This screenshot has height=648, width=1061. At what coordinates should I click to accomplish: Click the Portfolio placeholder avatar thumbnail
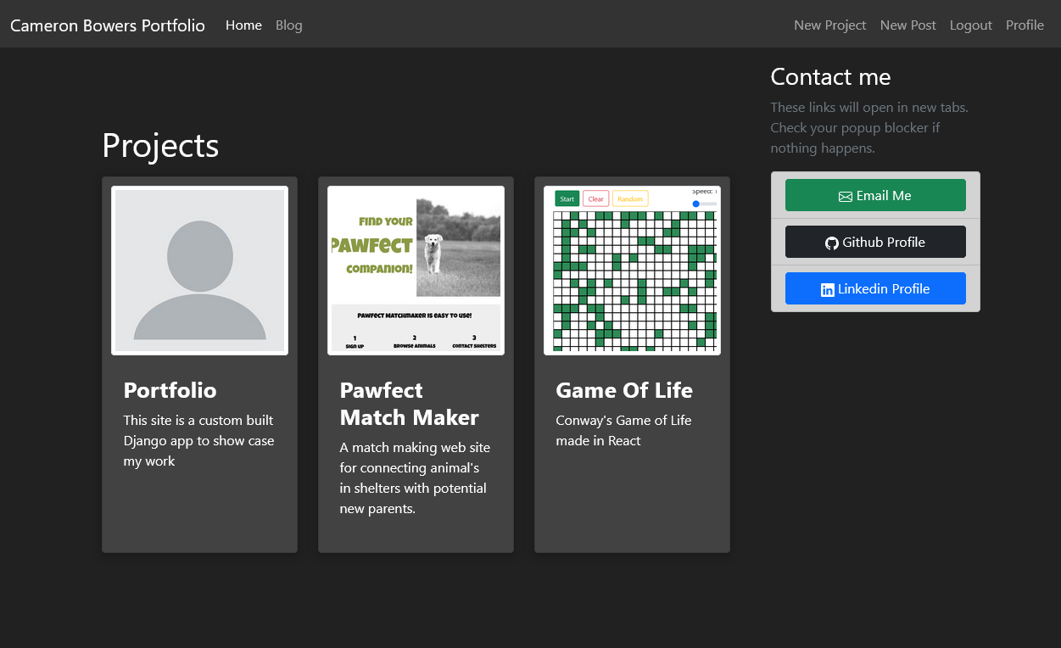tap(199, 271)
